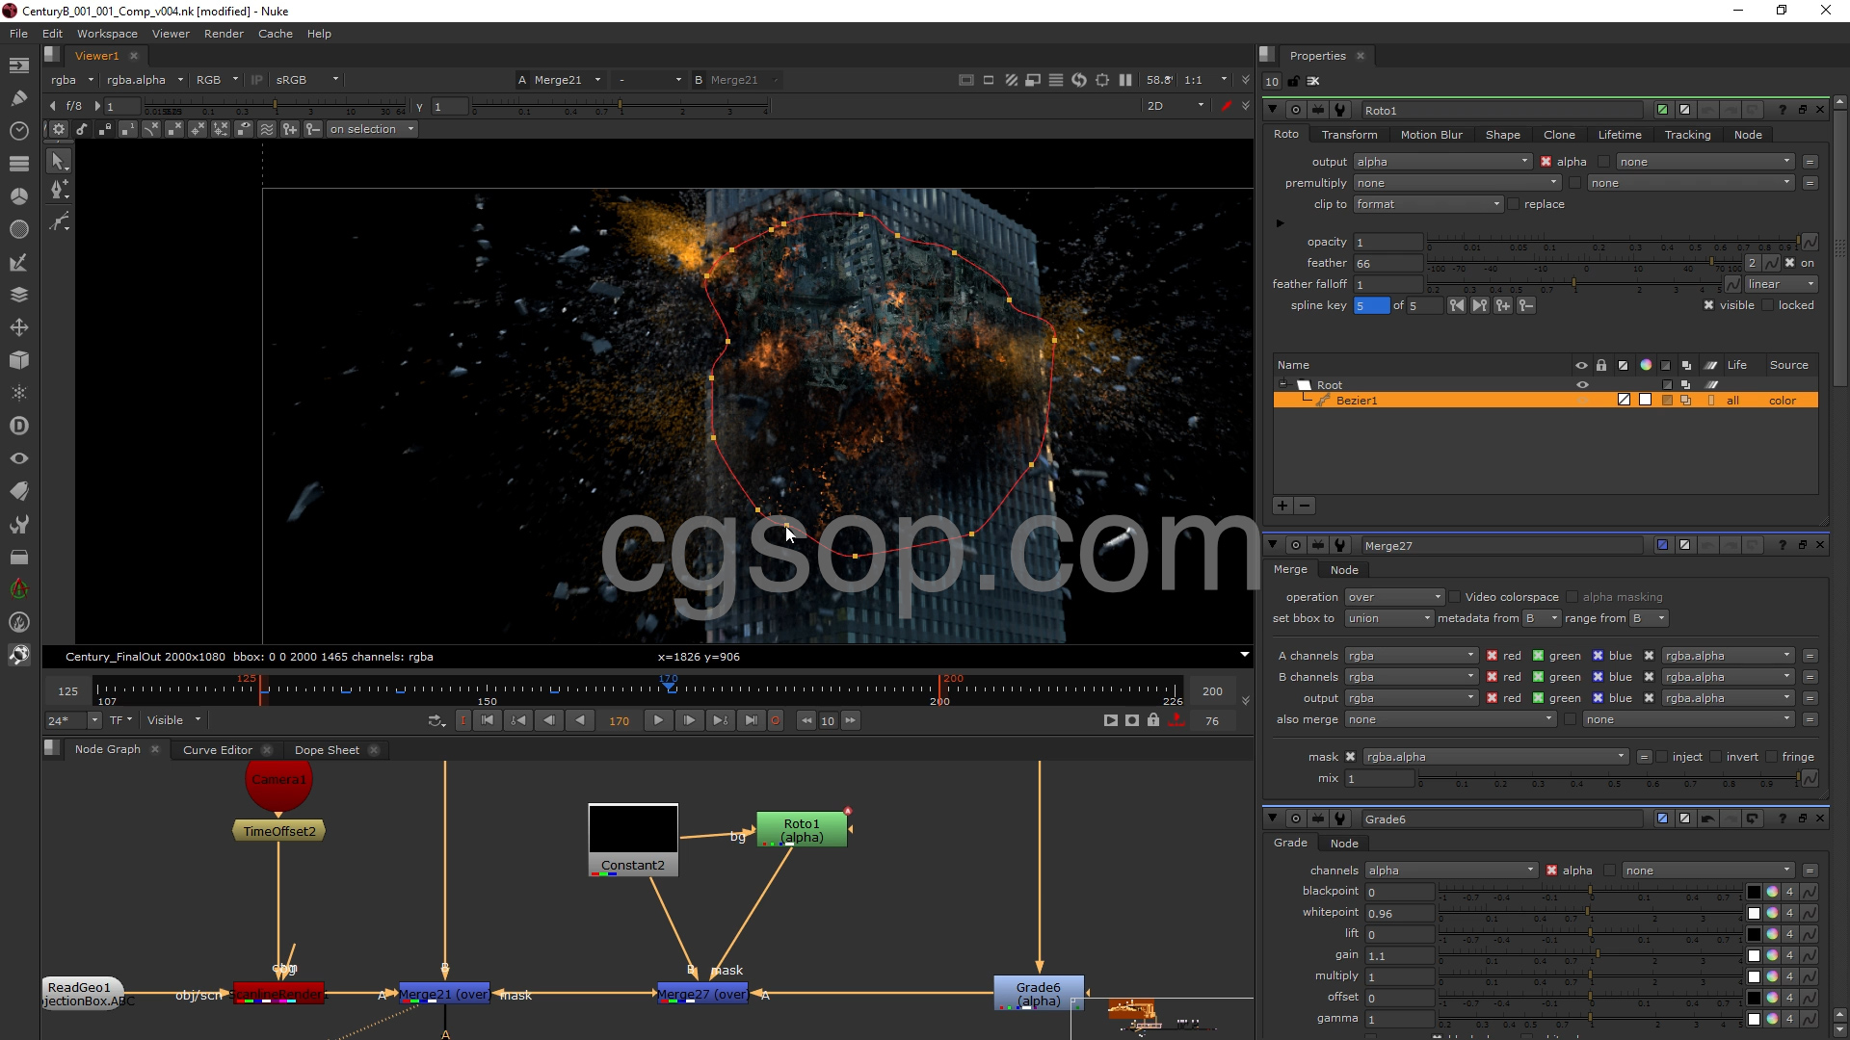Jump to first frame button
1850x1040 pixels.
point(488,720)
